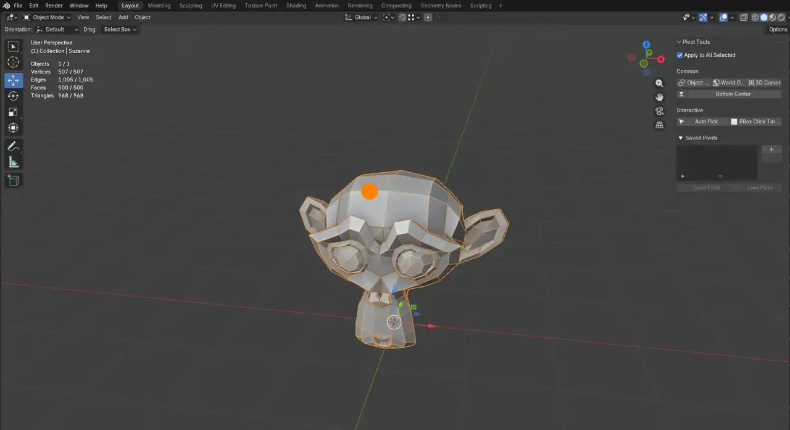Click the red X axis gizmo circle
Viewport: 790px width, 430px height.
(661, 59)
